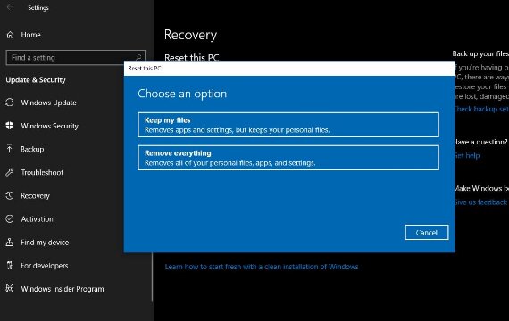Open Find my device settings
This screenshot has height=321, width=509.
tap(45, 243)
